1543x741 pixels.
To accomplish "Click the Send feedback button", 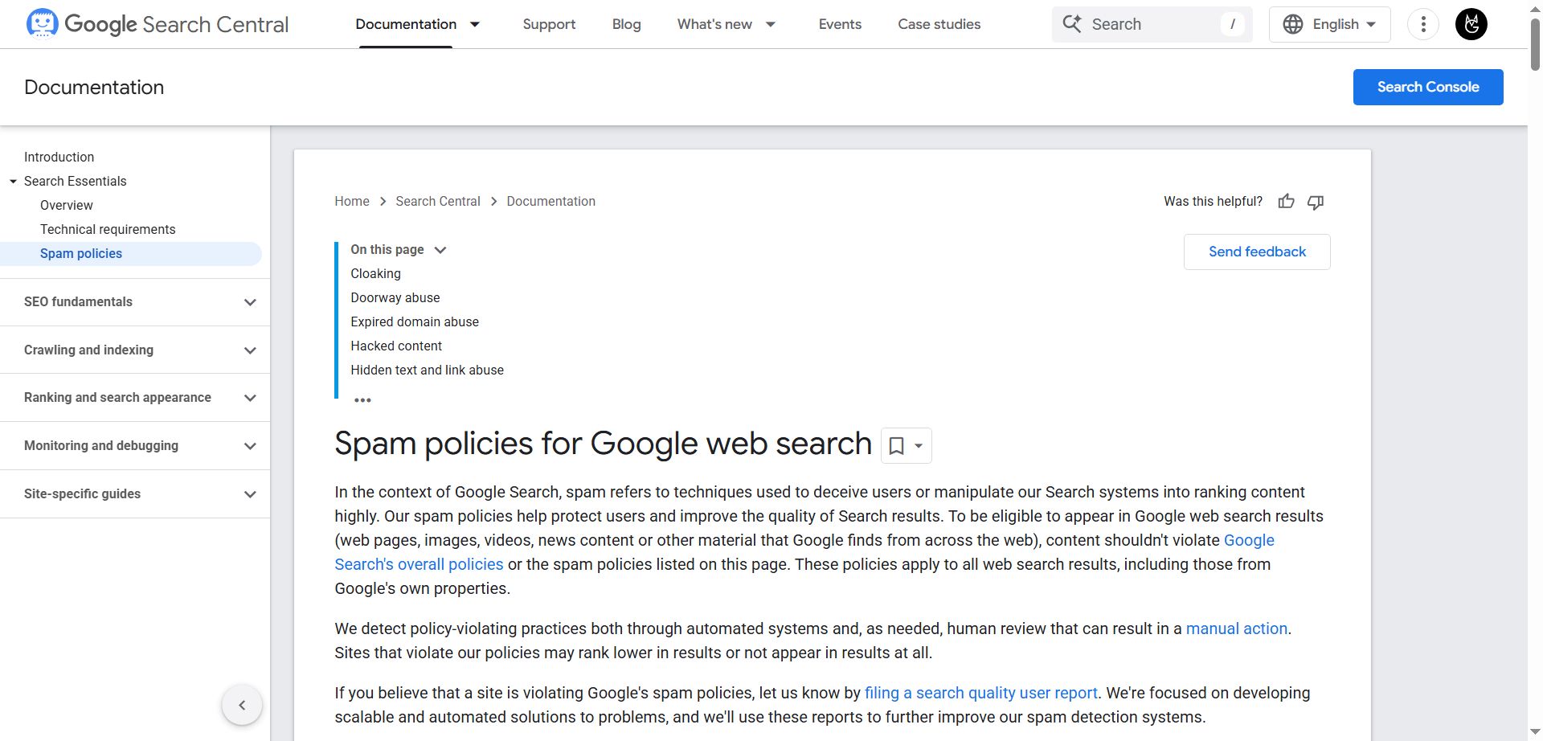I will [1257, 252].
